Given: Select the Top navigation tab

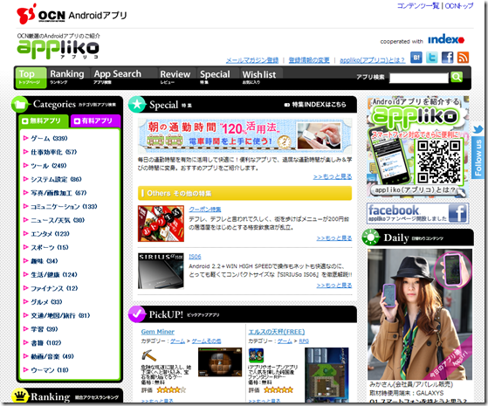Looking at the screenshot, I should [x=31, y=77].
